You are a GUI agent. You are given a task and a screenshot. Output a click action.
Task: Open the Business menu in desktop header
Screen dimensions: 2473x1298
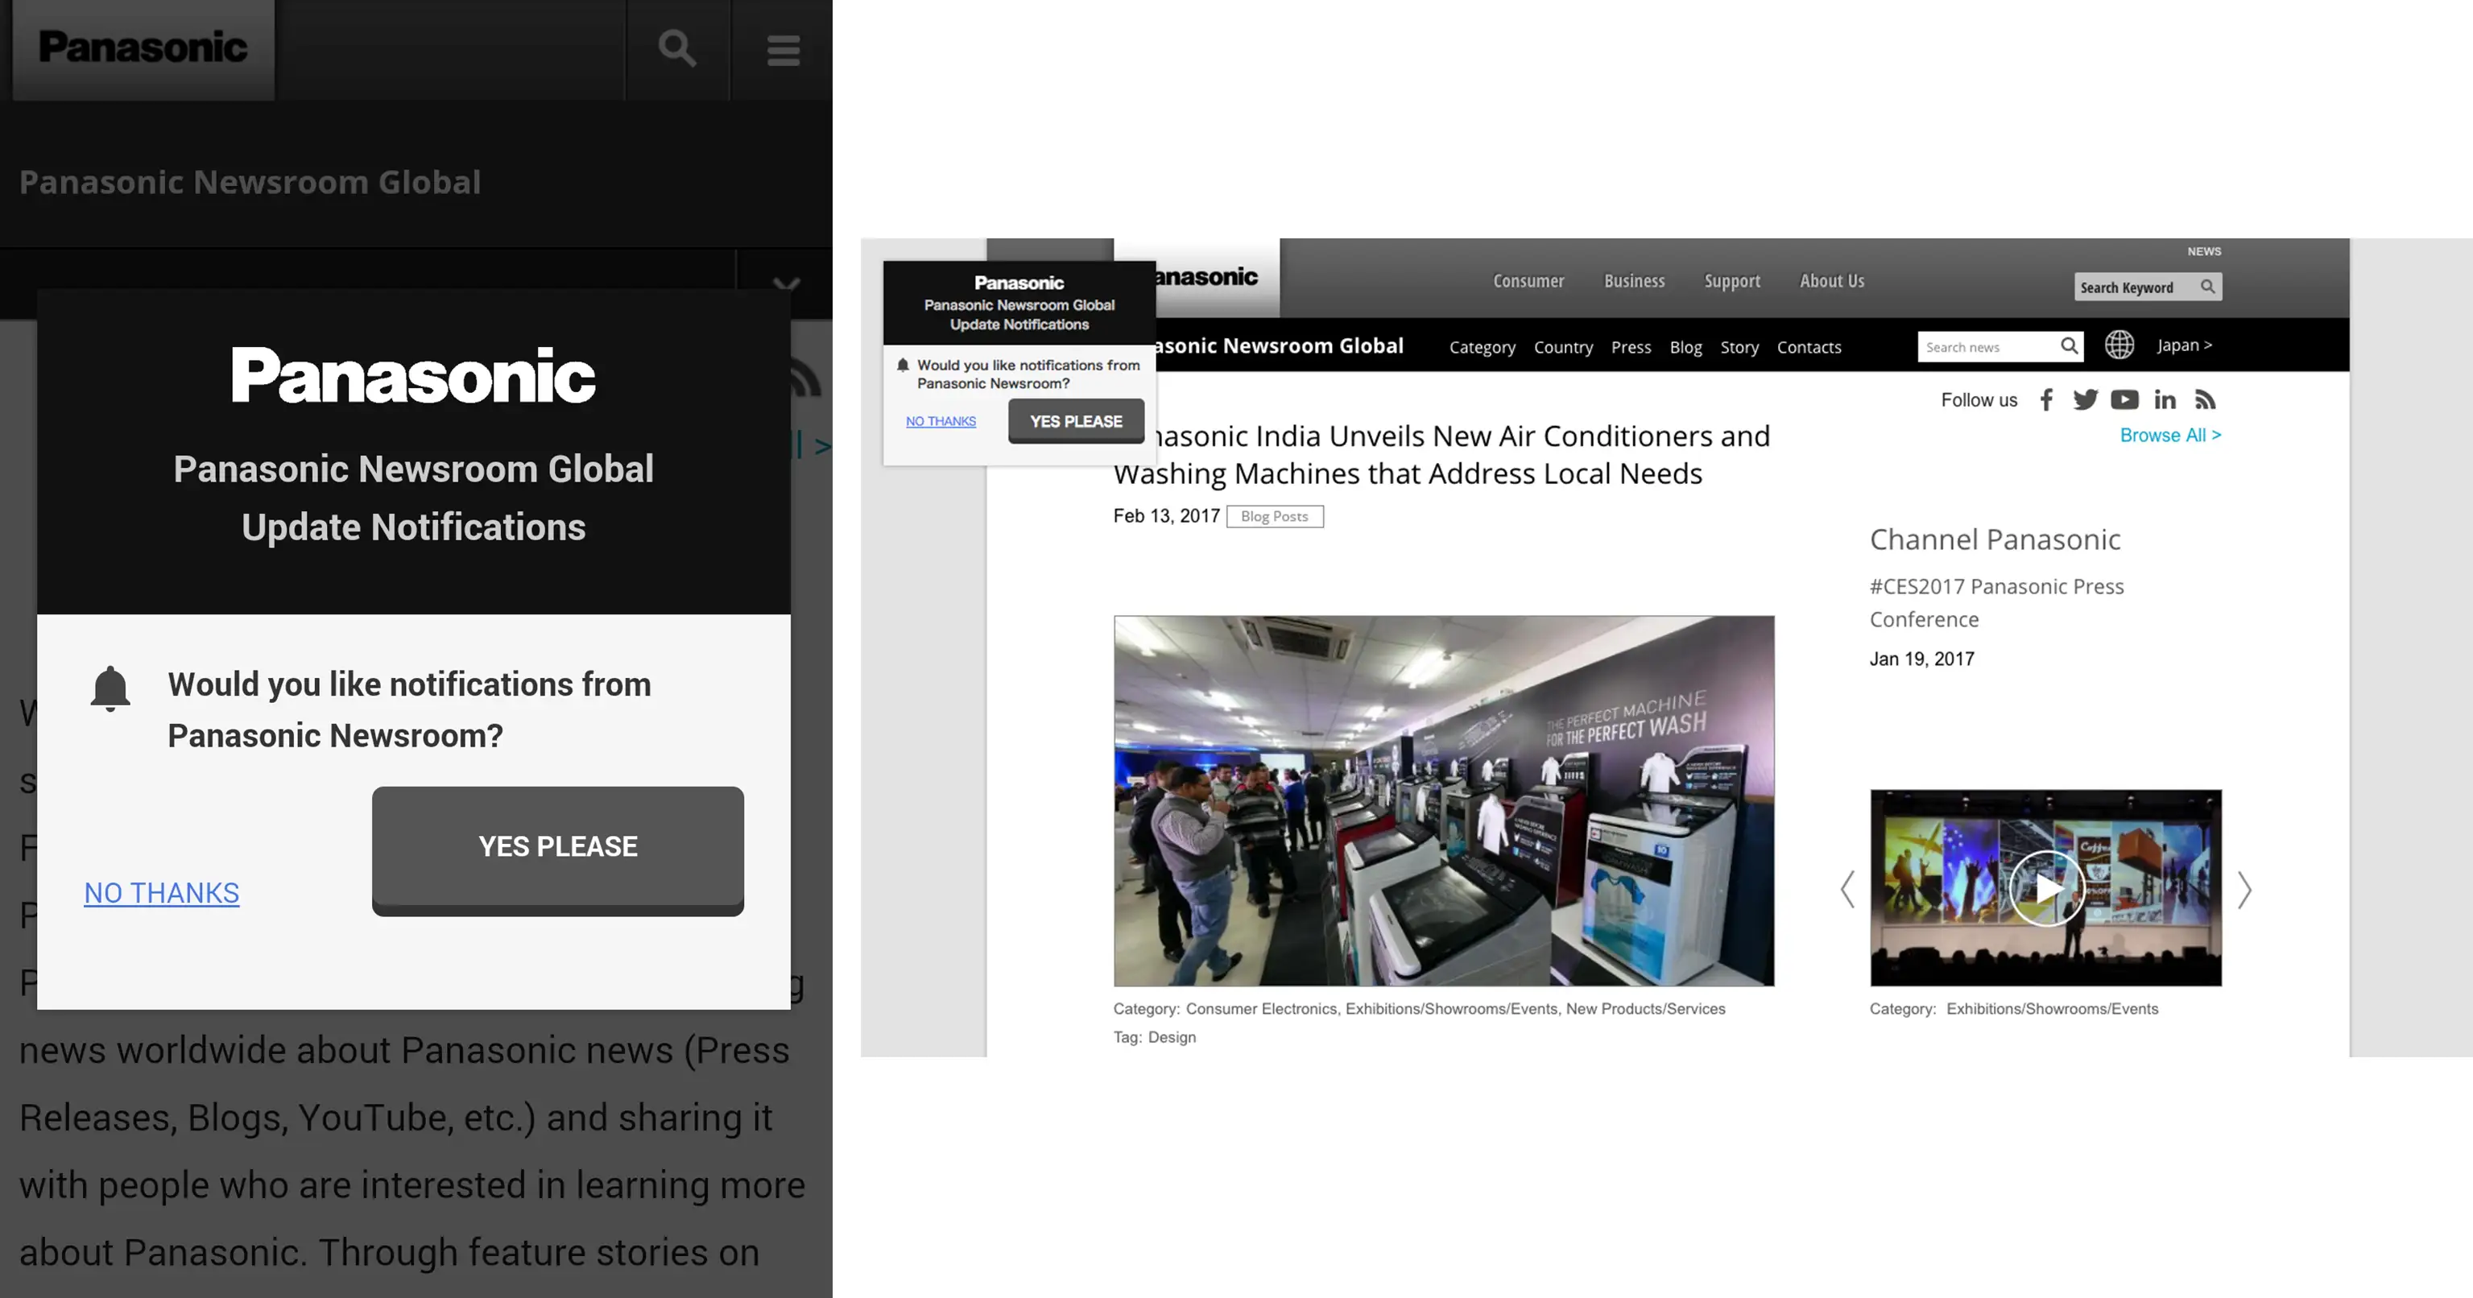pos(1634,280)
